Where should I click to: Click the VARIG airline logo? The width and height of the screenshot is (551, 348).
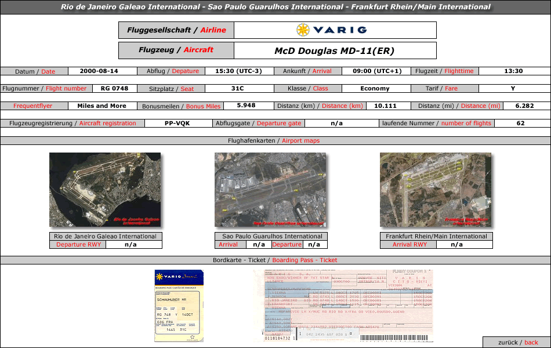pyautogui.click(x=331, y=30)
